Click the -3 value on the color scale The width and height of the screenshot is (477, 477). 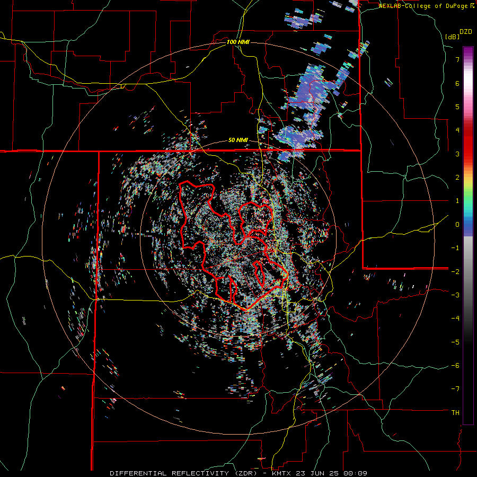pyautogui.click(x=455, y=295)
